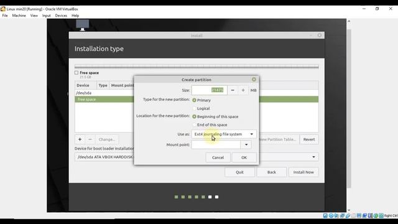
Task: Minimize the Install window
Action: pos(311,35)
